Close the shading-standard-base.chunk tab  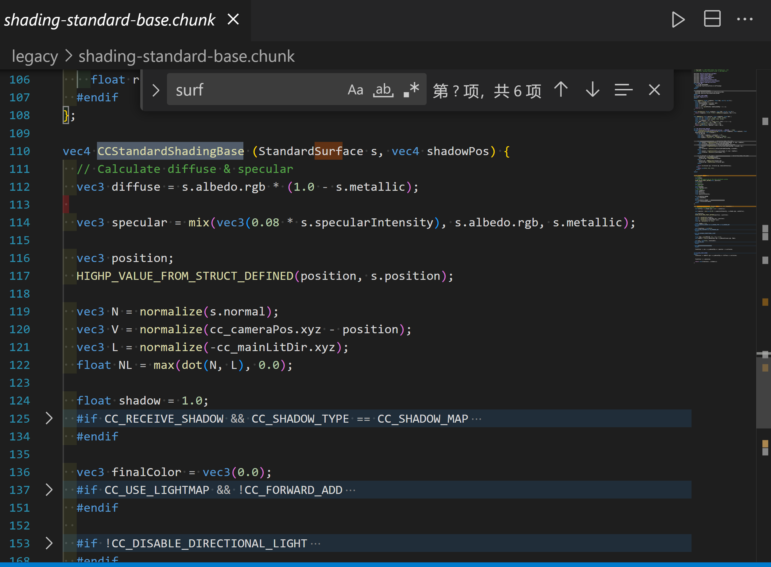click(233, 20)
